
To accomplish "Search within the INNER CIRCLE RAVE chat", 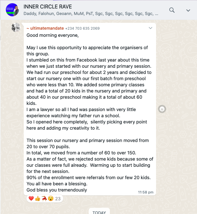I will click(x=172, y=10).
